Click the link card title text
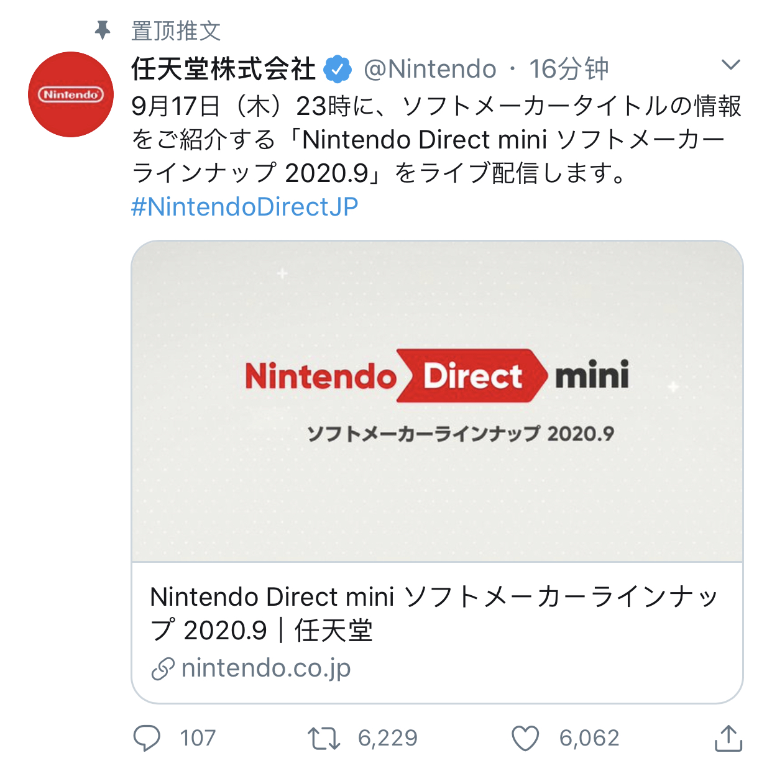Viewport: 772px width, 771px height. click(x=434, y=613)
